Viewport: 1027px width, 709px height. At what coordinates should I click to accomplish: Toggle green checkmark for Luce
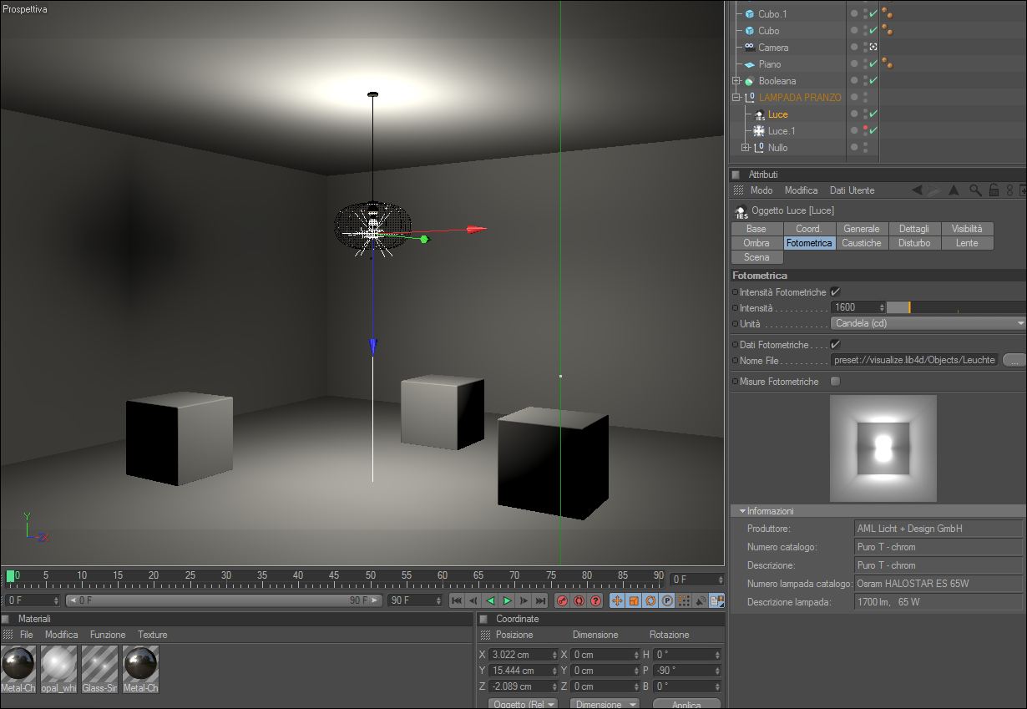pos(873,114)
